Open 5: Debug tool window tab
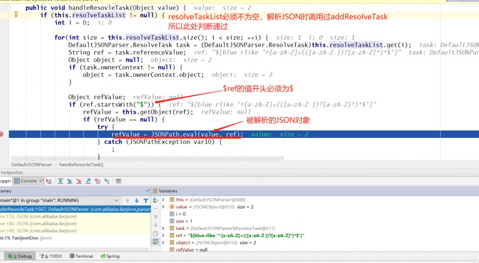The height and width of the screenshot is (263, 479). point(20,256)
